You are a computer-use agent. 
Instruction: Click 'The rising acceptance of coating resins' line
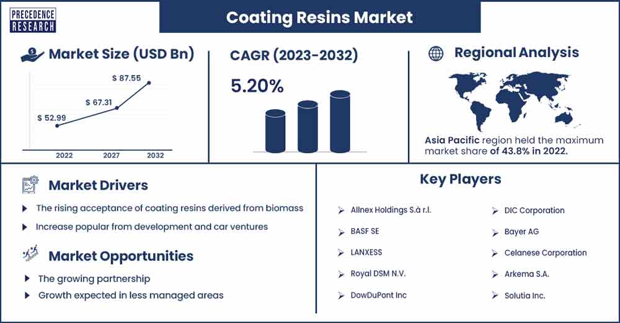170,208
